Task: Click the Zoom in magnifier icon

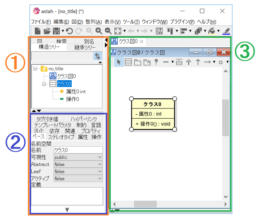Action: [99, 31]
